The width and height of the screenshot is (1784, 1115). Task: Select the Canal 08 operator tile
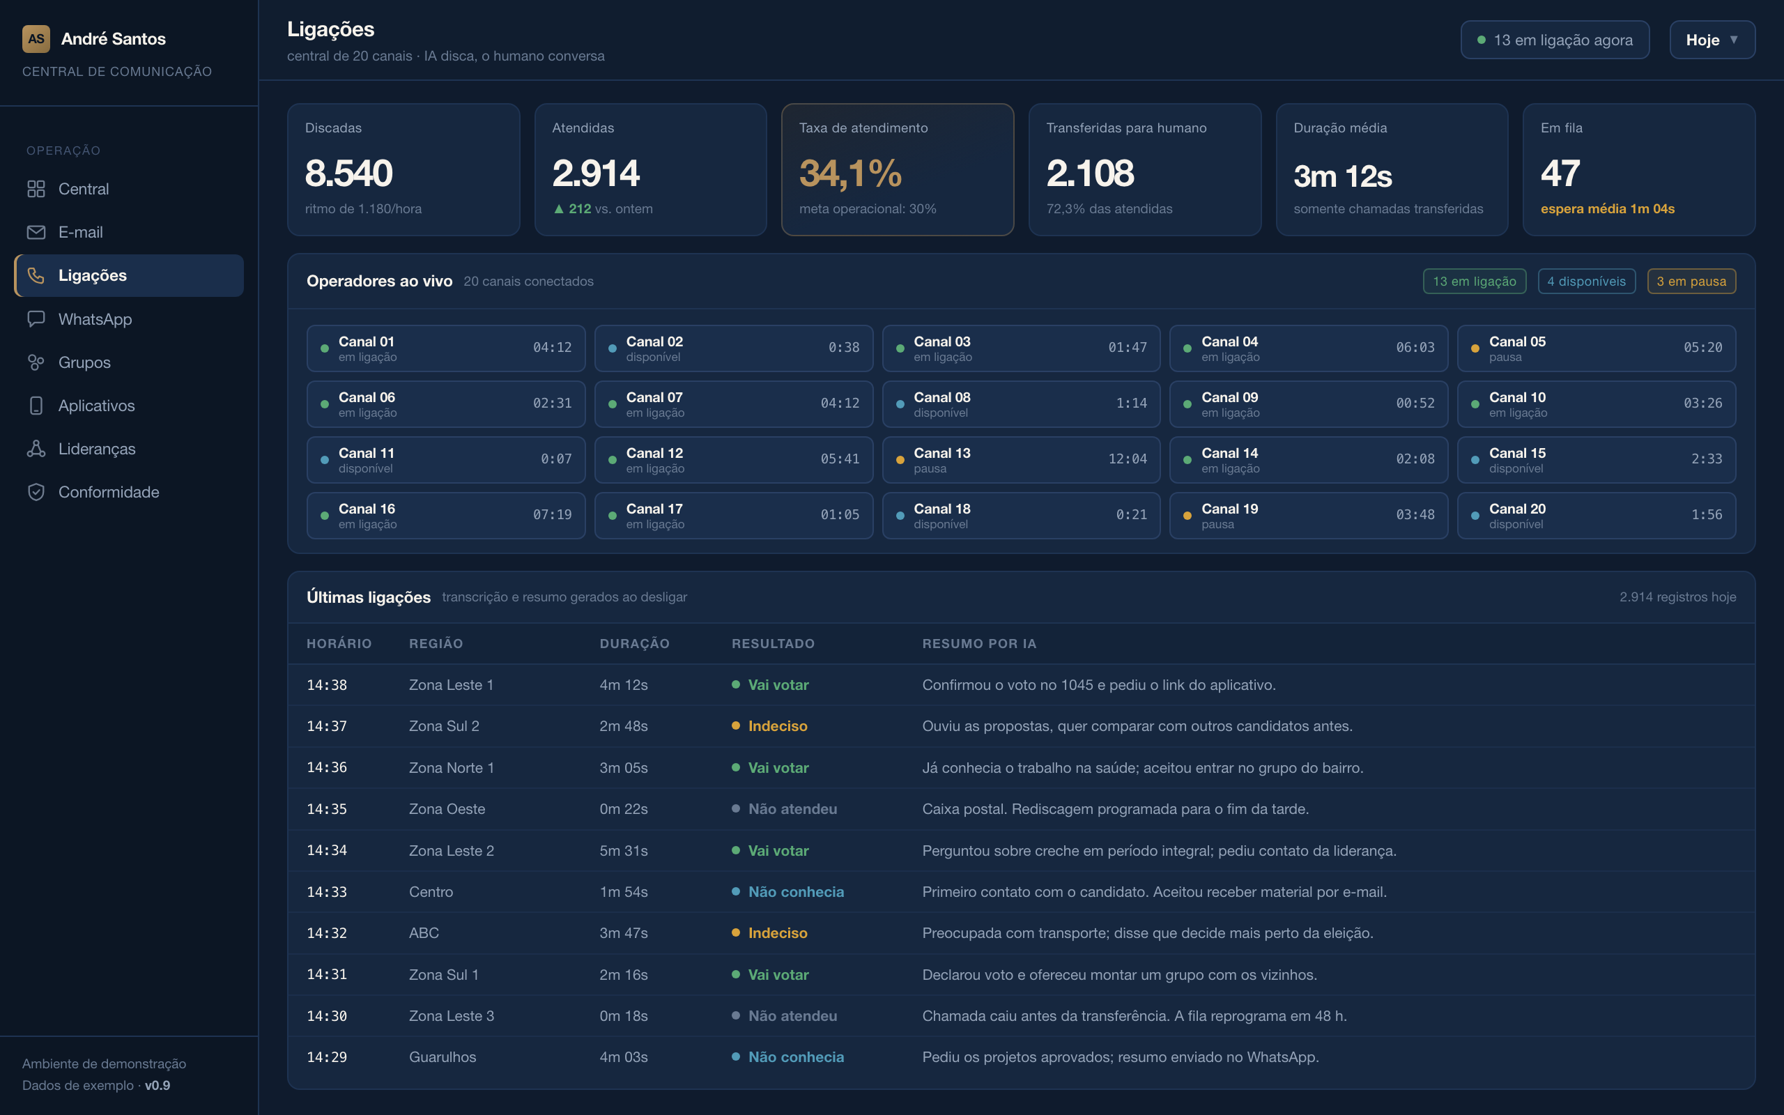click(x=1021, y=404)
